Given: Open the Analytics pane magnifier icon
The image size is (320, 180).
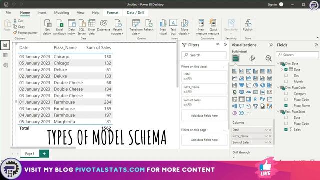Looking at the screenshot, I should tap(269, 59).
